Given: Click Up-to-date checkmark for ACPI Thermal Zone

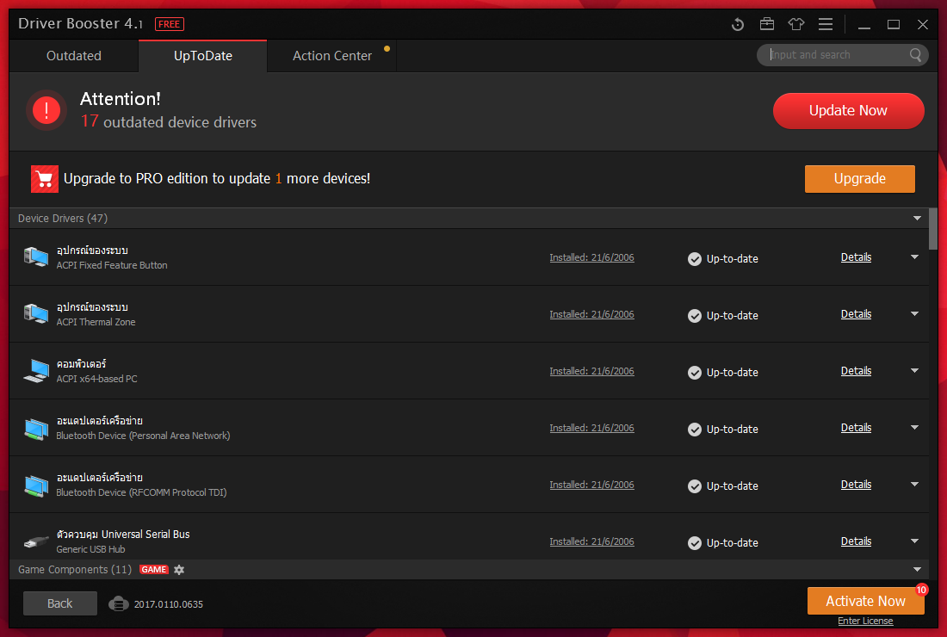Looking at the screenshot, I should pyautogui.click(x=695, y=316).
